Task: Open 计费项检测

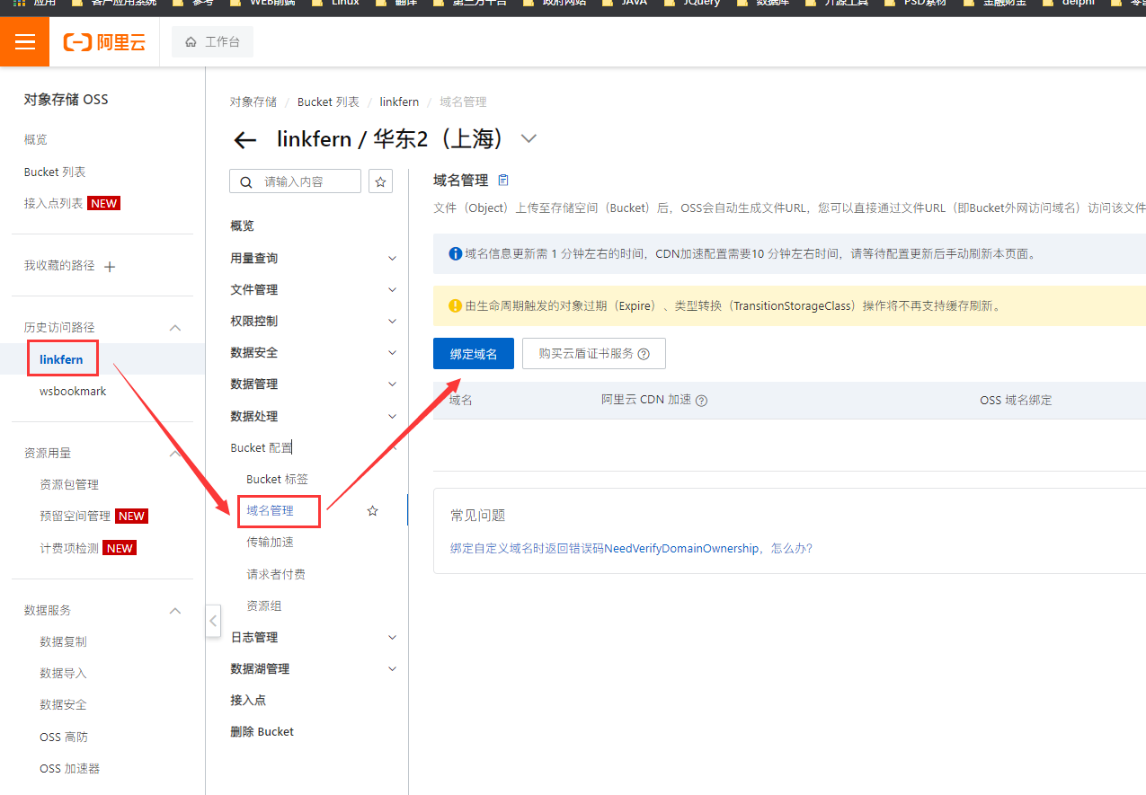Action: click(x=69, y=548)
